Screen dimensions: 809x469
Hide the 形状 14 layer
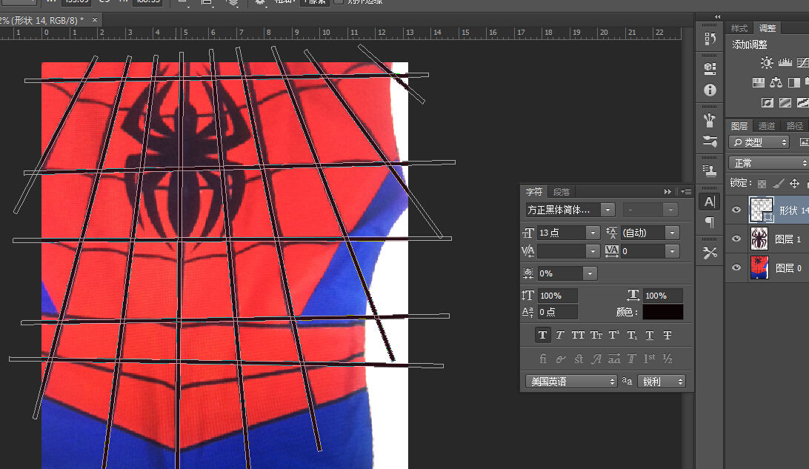coord(736,210)
